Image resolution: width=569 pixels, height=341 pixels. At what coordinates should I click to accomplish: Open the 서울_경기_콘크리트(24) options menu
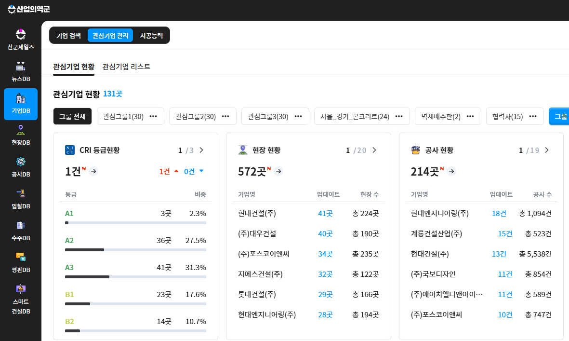pos(399,116)
